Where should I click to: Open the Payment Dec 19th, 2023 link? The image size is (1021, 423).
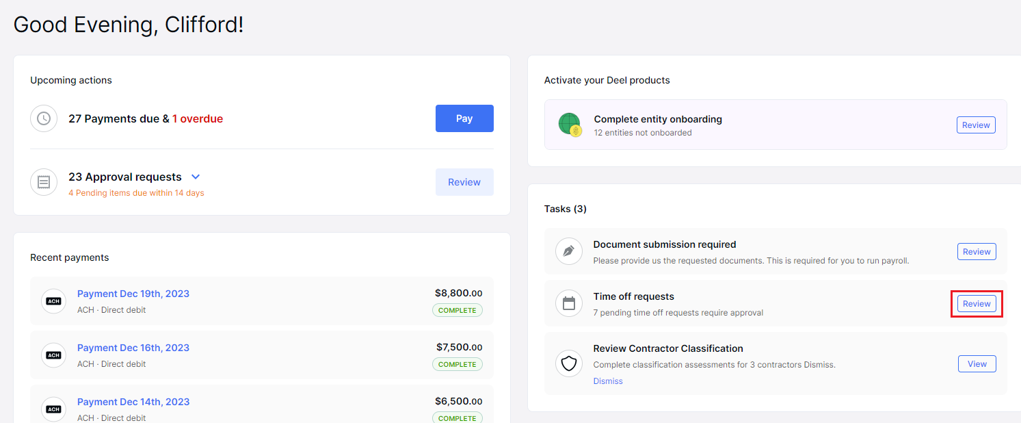coord(133,294)
